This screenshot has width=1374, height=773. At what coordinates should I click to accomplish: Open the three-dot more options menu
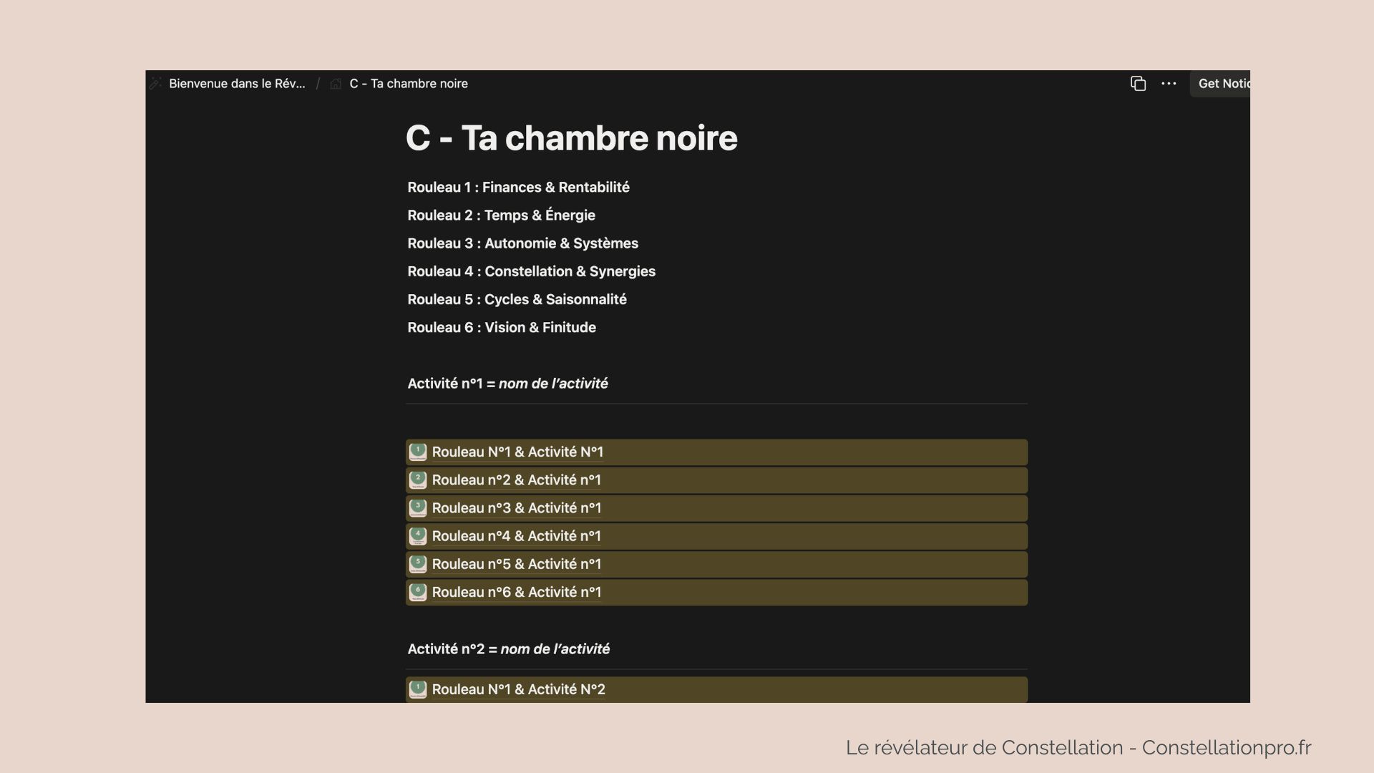pos(1169,84)
